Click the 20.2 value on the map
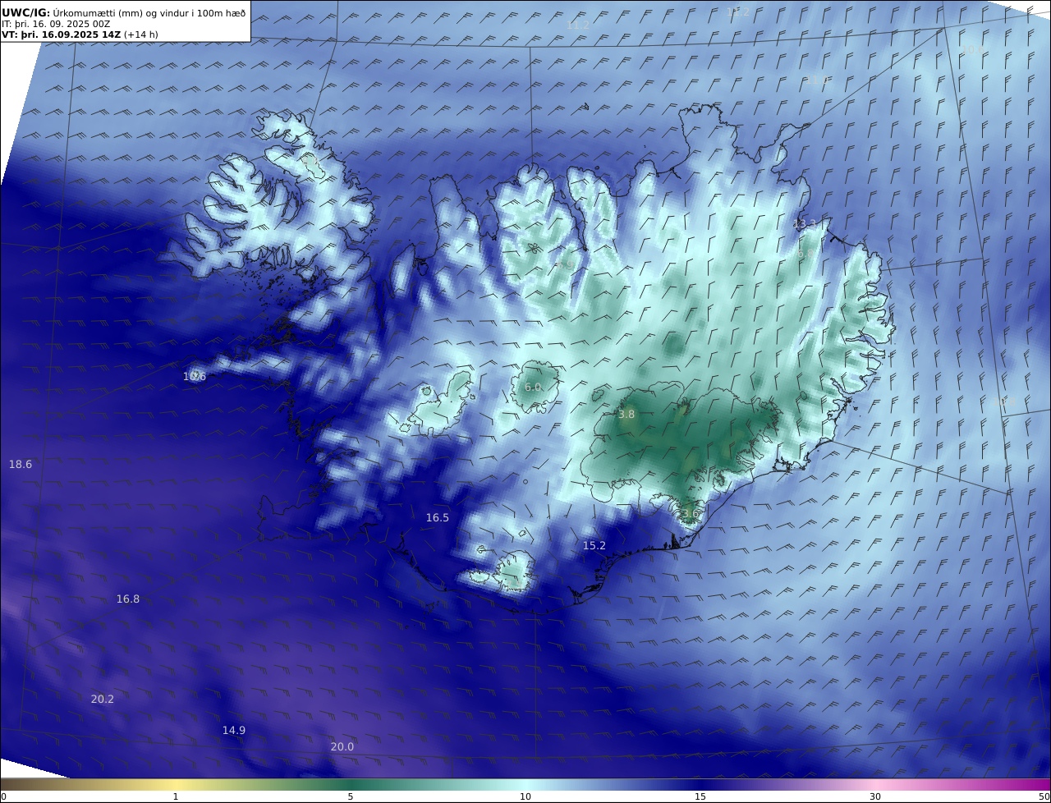This screenshot has height=803, width=1051. [103, 700]
